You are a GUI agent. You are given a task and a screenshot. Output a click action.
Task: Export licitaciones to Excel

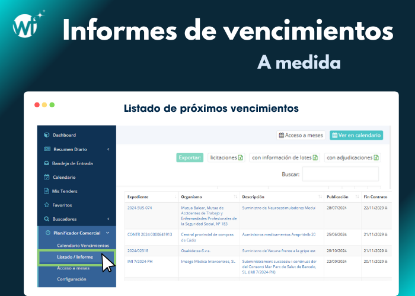[226, 157]
